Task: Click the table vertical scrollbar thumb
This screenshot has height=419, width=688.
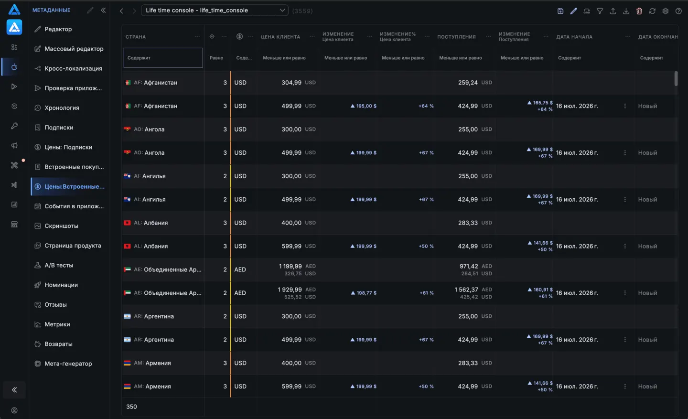Action: (x=676, y=78)
